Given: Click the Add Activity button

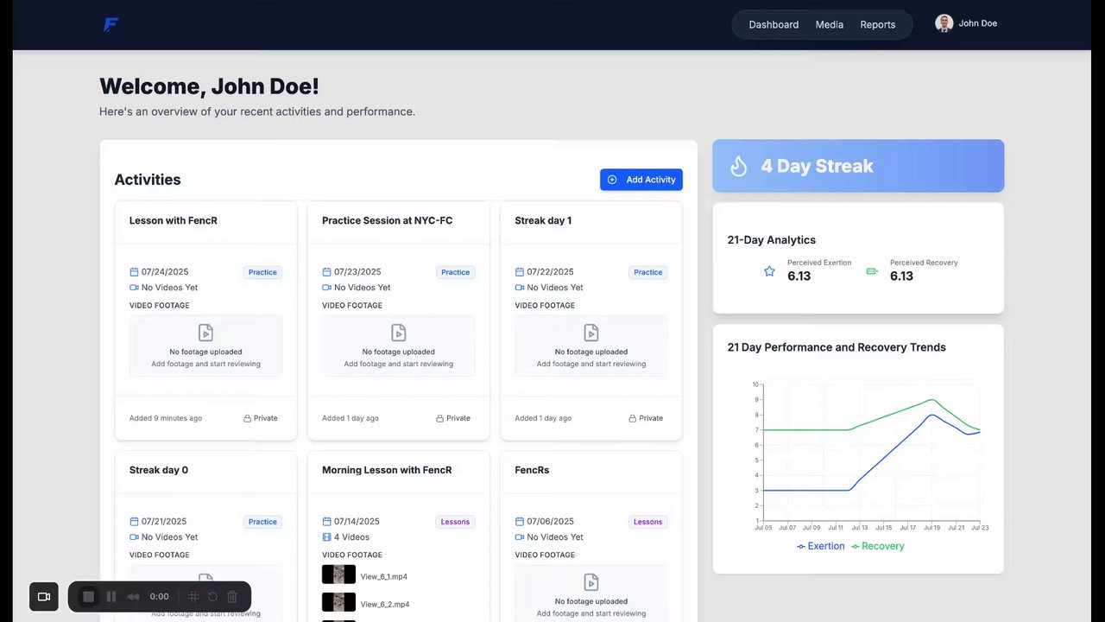Looking at the screenshot, I should coord(641,180).
